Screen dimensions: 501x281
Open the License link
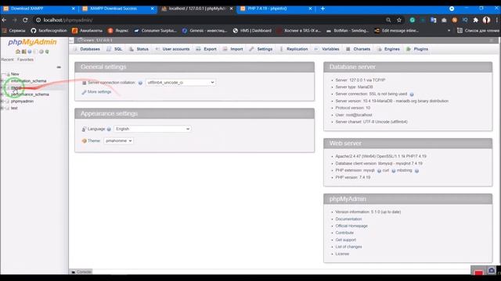342,254
